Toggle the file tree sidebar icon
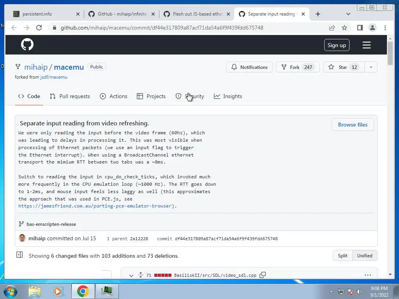 tap(19, 255)
